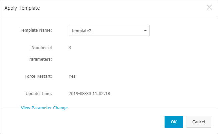The height and width of the screenshot is (134, 218).
Task: Click the 'Number of' label line
Action: pos(42,47)
